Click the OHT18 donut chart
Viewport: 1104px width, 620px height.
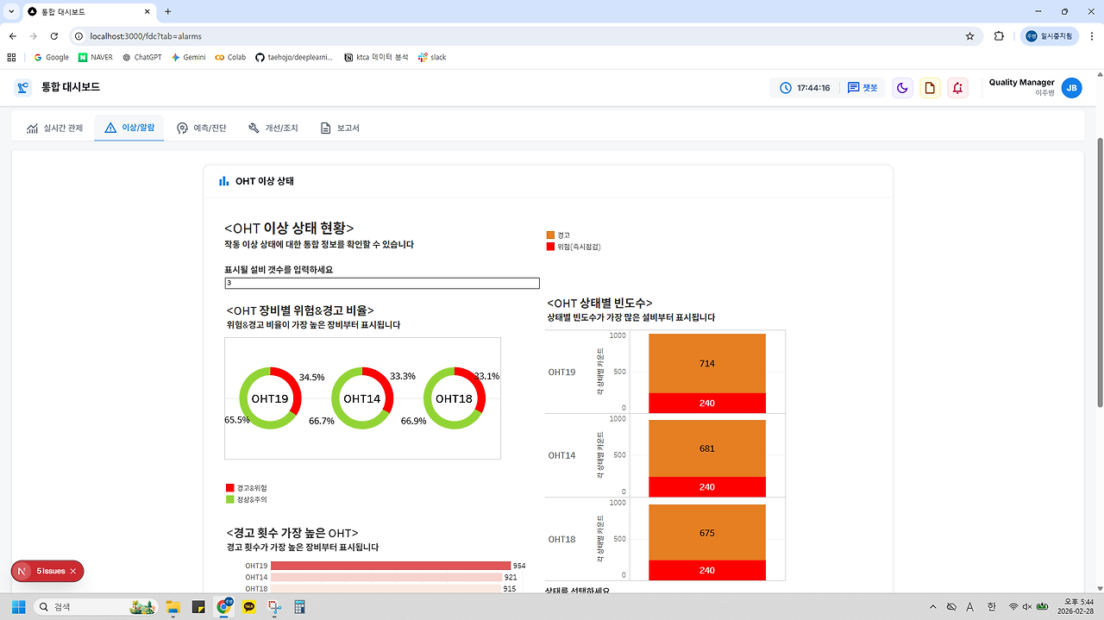tap(455, 398)
